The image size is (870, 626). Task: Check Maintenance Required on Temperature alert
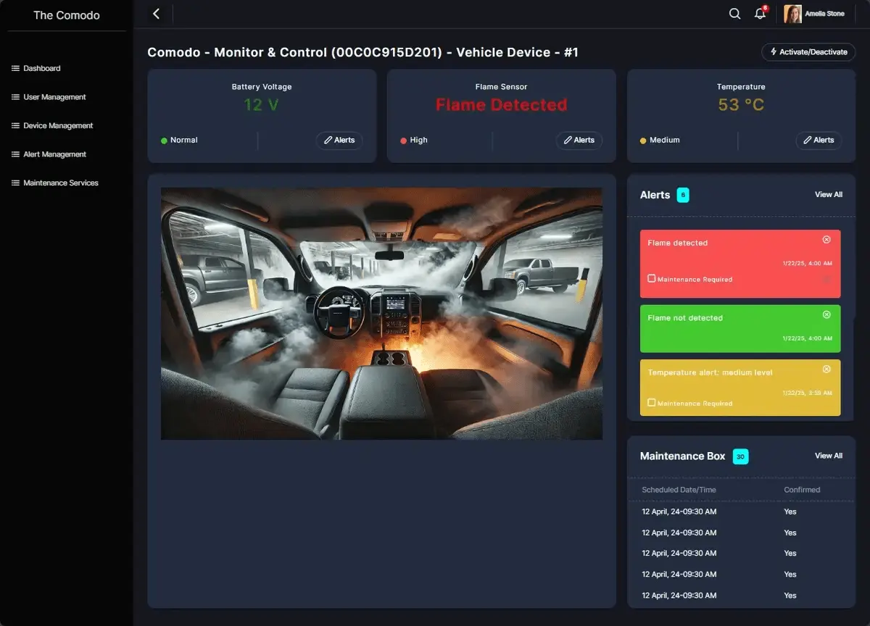(x=651, y=403)
